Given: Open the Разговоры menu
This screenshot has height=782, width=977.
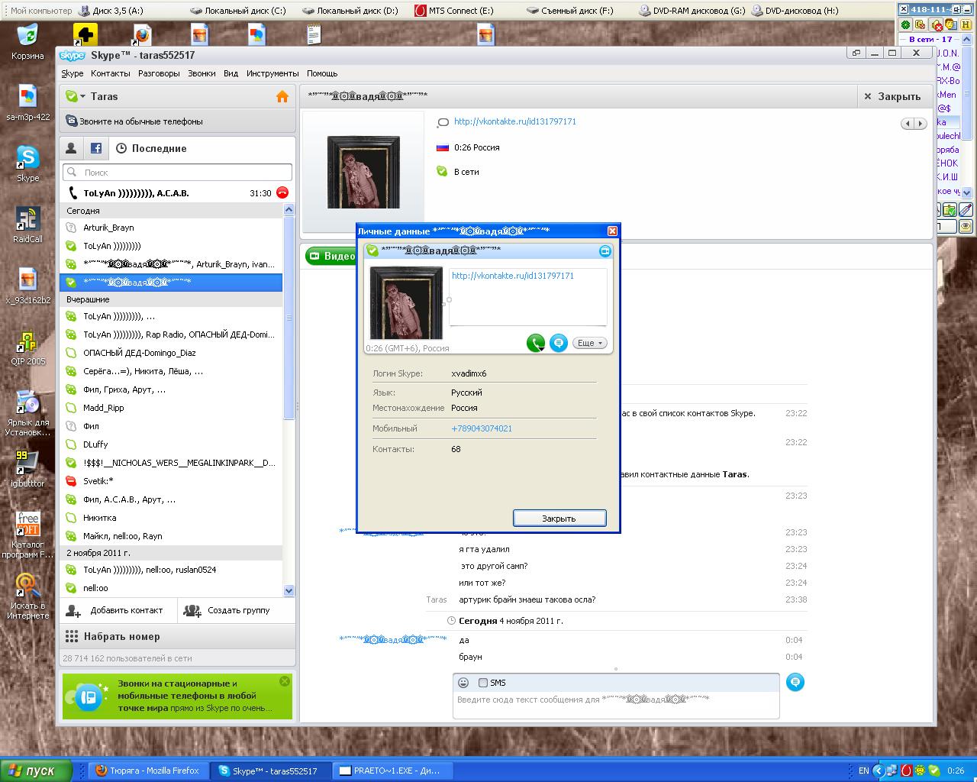Looking at the screenshot, I should (159, 73).
